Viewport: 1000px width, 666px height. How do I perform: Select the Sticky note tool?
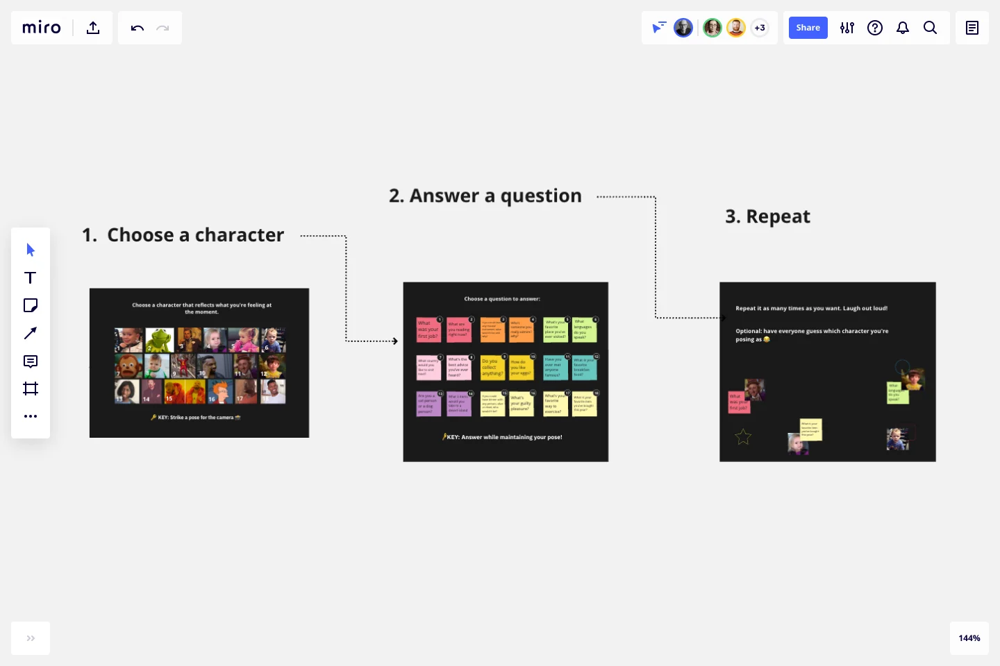(31, 305)
